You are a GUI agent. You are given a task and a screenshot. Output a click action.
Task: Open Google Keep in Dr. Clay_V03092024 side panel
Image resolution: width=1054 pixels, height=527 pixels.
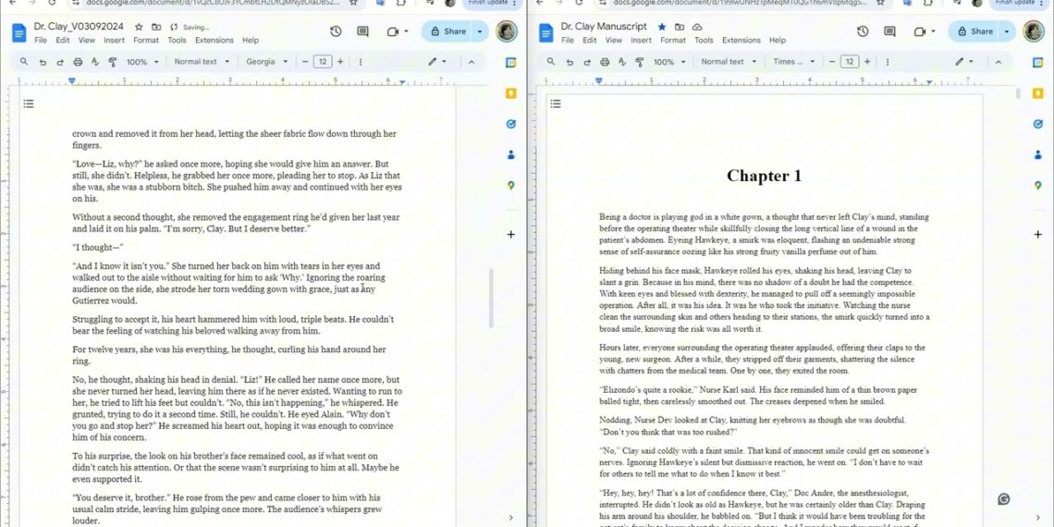tap(511, 93)
